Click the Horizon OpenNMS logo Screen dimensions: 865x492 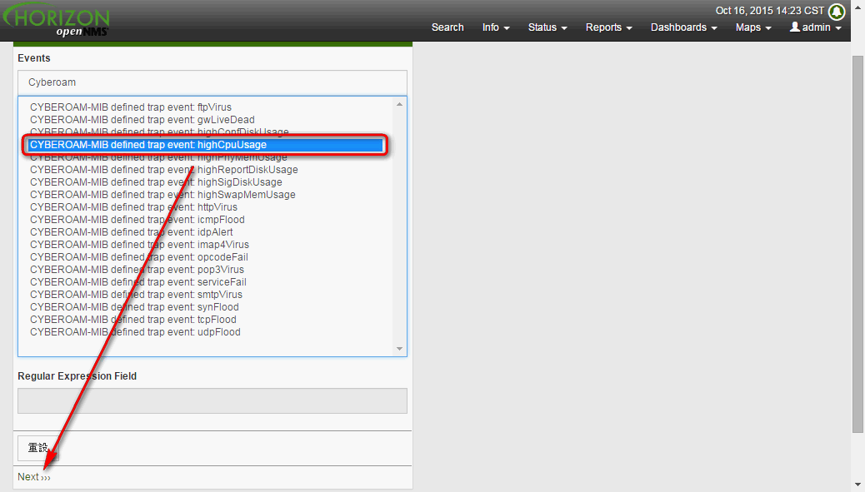pos(57,20)
